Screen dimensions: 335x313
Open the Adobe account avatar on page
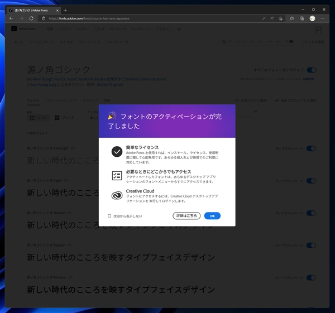[x=319, y=30]
